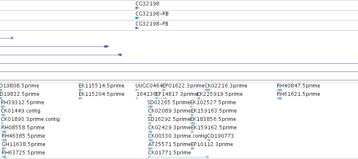The width and height of the screenshot is (358, 159).
Task: Select CK01893.3prime.contig label
Action: coord(30,119)
